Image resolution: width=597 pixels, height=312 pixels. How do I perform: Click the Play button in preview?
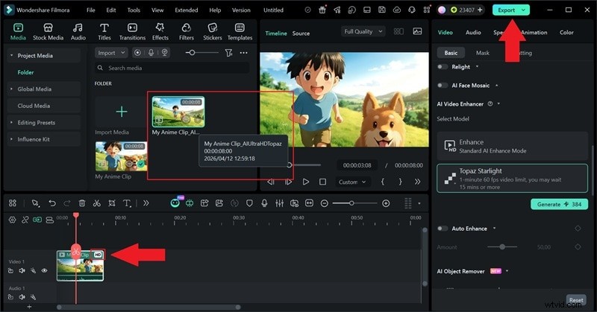click(x=306, y=182)
